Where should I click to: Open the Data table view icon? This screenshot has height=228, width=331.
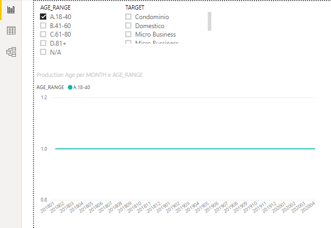tap(11, 31)
